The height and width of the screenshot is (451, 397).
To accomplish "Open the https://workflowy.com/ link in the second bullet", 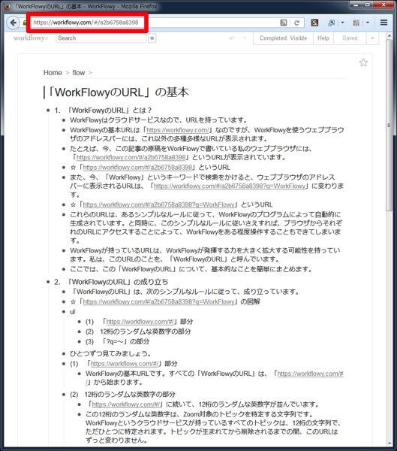I will (178, 130).
